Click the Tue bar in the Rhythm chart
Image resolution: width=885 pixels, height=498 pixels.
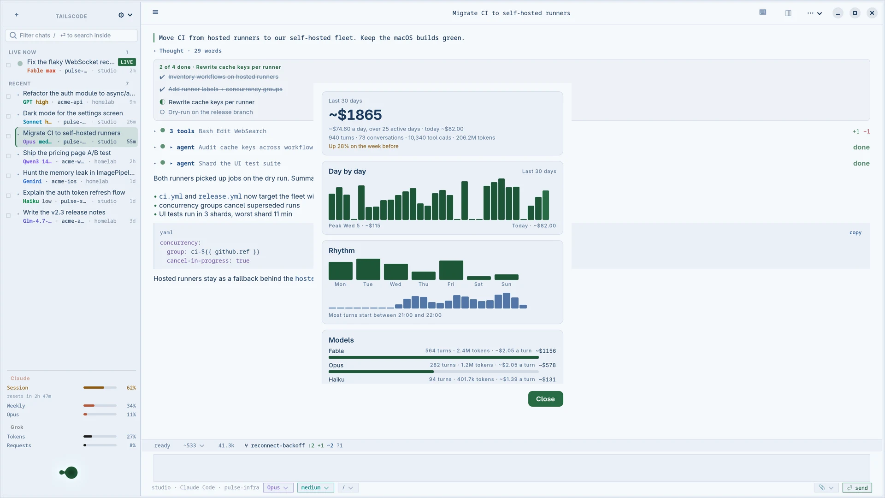[x=368, y=269]
